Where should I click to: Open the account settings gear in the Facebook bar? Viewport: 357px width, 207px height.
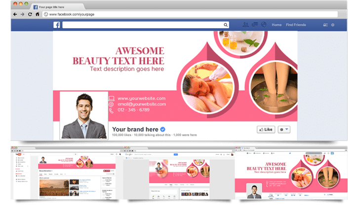[x=333, y=25]
